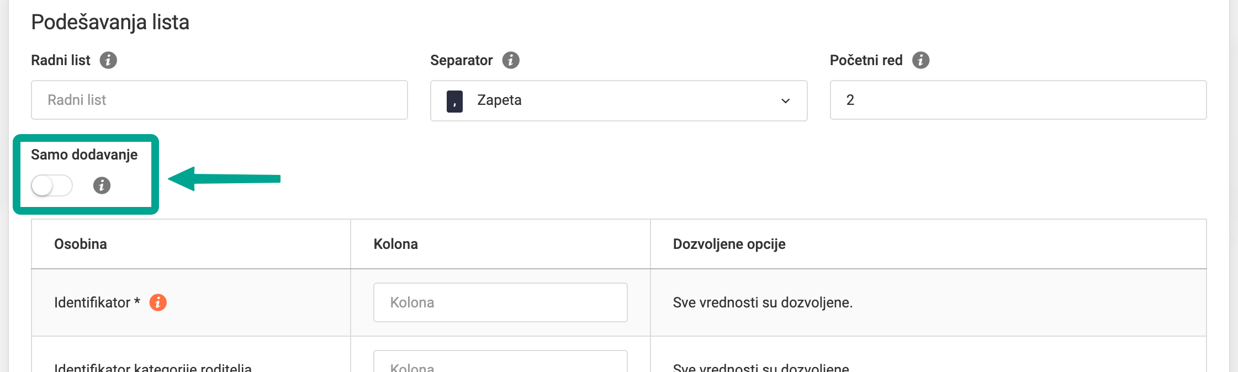Click info icon beside Samo dodavanje toggle
This screenshot has height=372, width=1238.
coord(102,185)
